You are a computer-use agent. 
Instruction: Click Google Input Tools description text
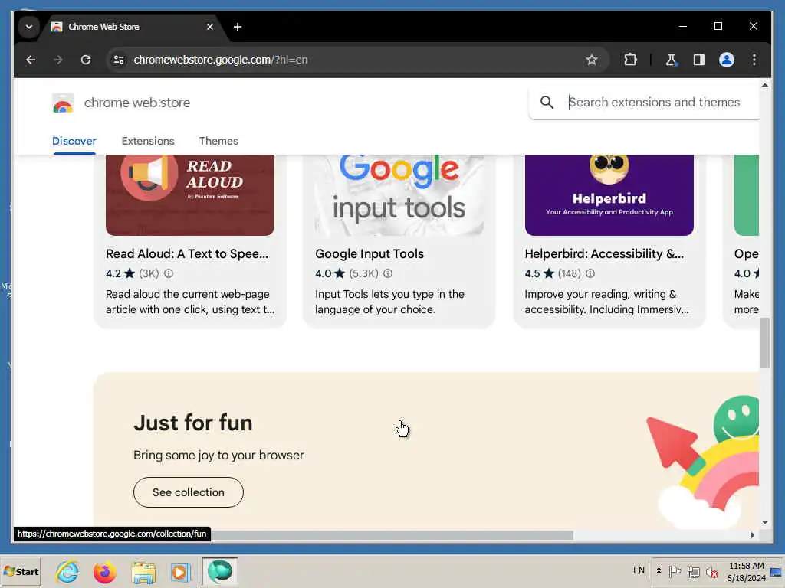point(389,302)
